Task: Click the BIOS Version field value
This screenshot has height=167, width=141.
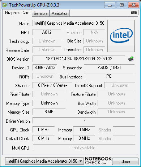Action: pos(79,59)
